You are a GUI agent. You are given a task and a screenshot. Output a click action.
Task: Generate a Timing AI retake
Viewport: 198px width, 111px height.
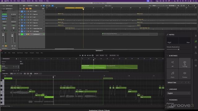(x=185, y=63)
